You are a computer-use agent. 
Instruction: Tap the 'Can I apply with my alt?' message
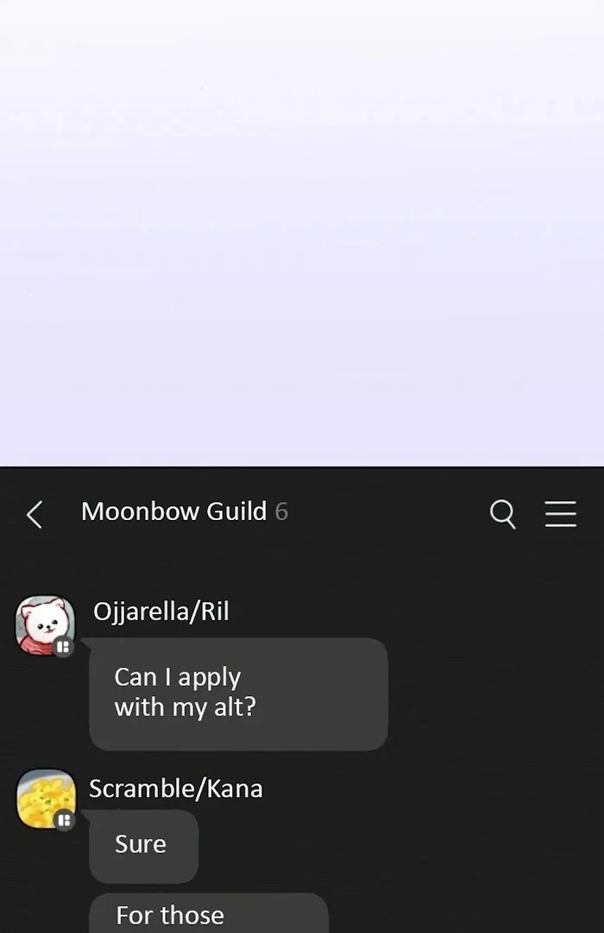(238, 694)
